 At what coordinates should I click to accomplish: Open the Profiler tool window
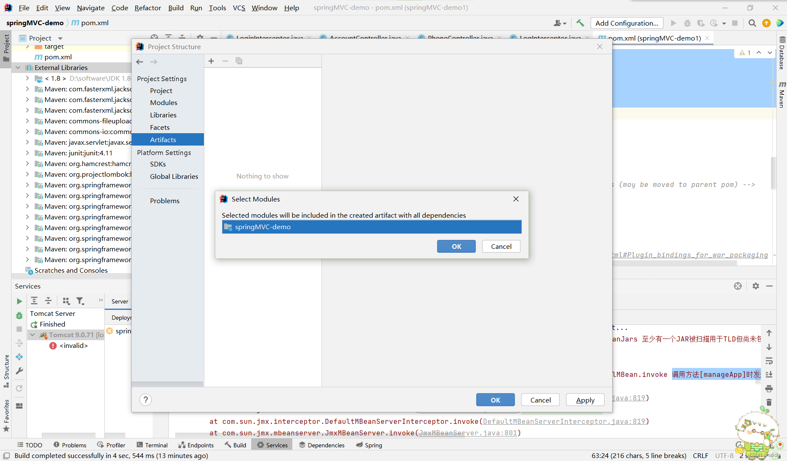[111, 445]
